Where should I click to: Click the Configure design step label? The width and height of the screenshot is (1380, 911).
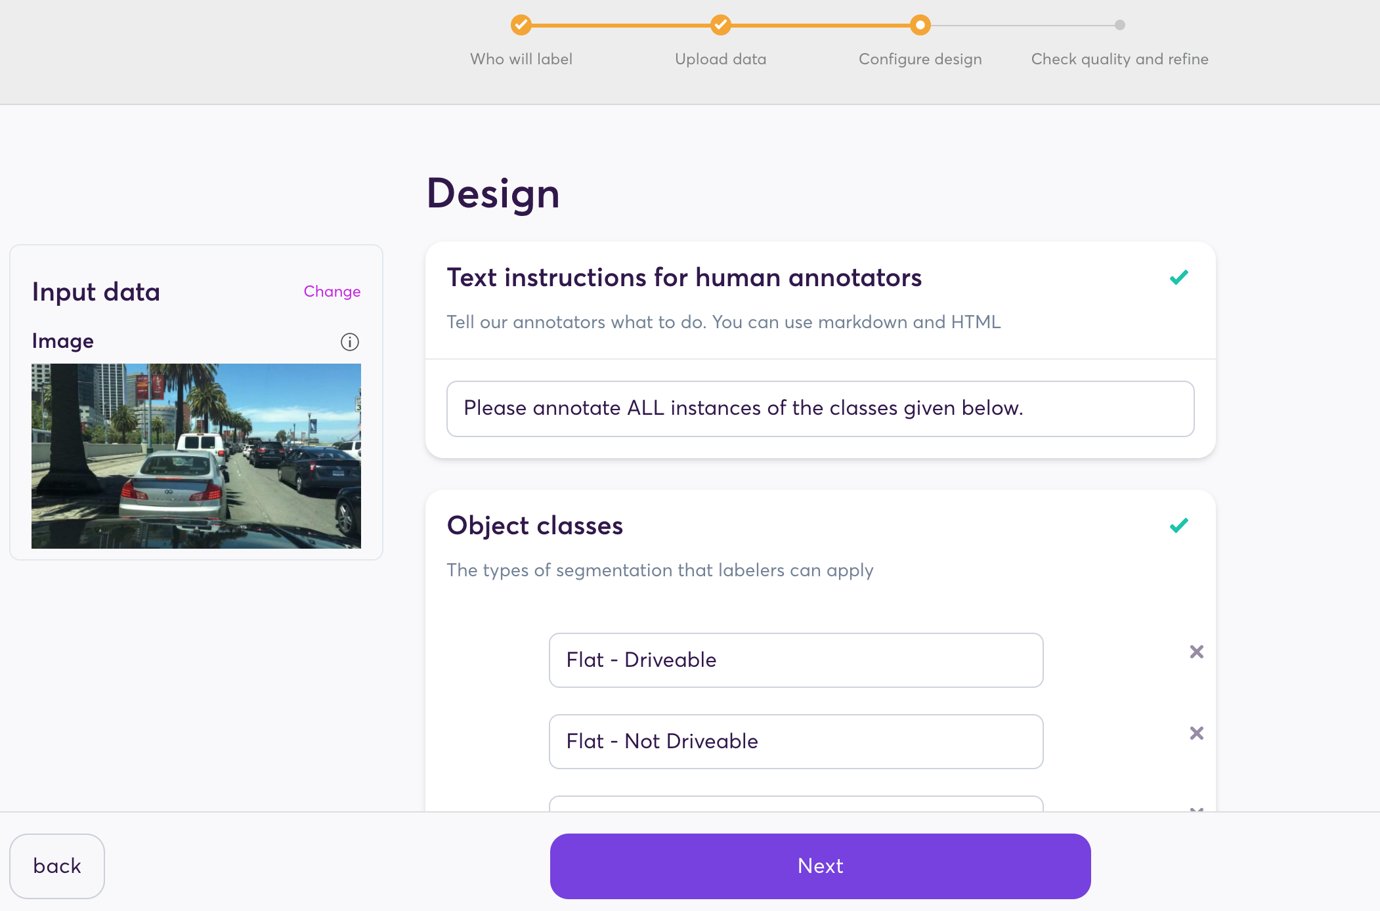[x=920, y=59]
